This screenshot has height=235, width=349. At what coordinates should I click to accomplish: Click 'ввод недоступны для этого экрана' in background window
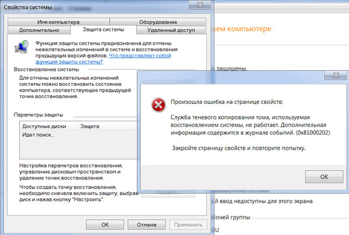266,201
